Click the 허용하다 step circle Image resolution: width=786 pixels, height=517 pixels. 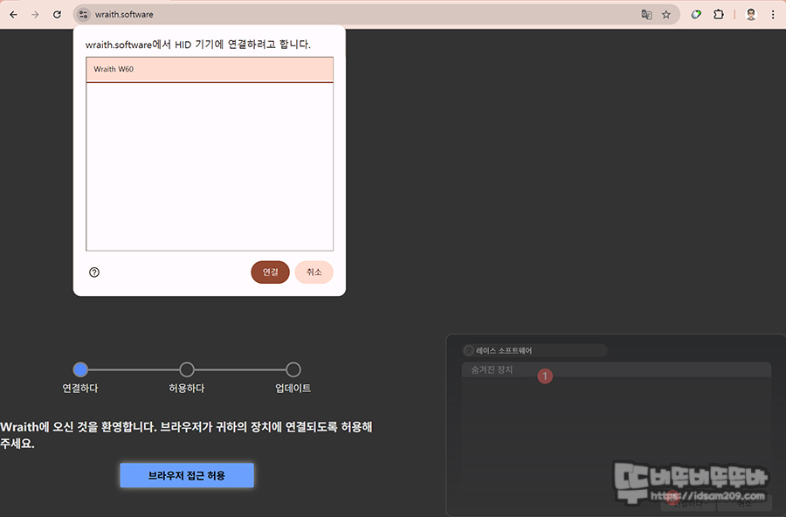(x=187, y=369)
